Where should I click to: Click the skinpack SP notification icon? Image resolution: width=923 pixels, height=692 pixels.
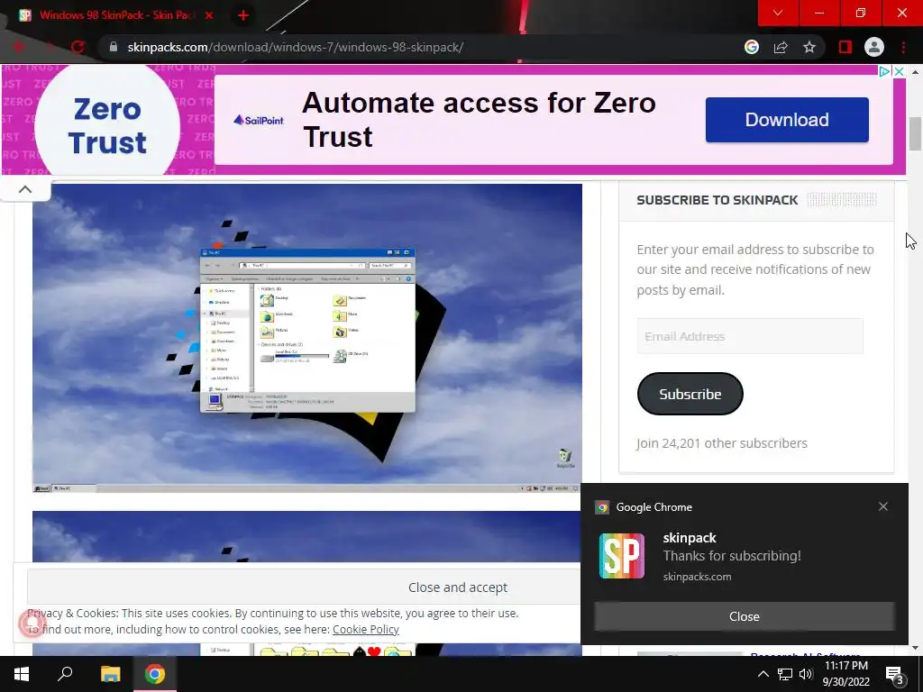tap(622, 556)
